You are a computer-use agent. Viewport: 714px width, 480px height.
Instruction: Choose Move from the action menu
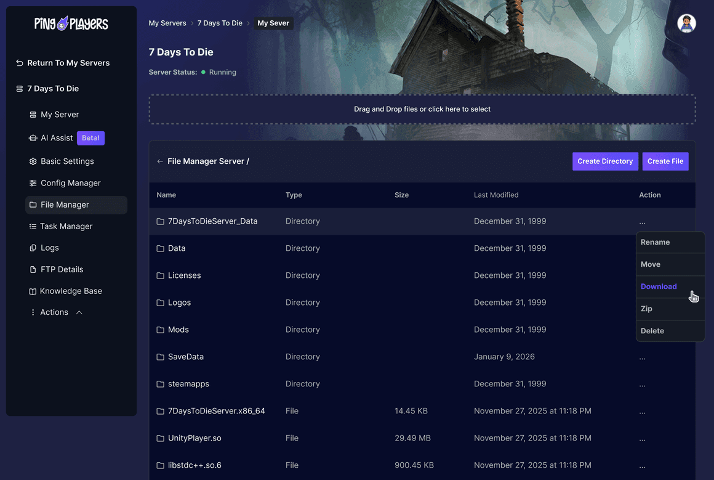(670, 264)
